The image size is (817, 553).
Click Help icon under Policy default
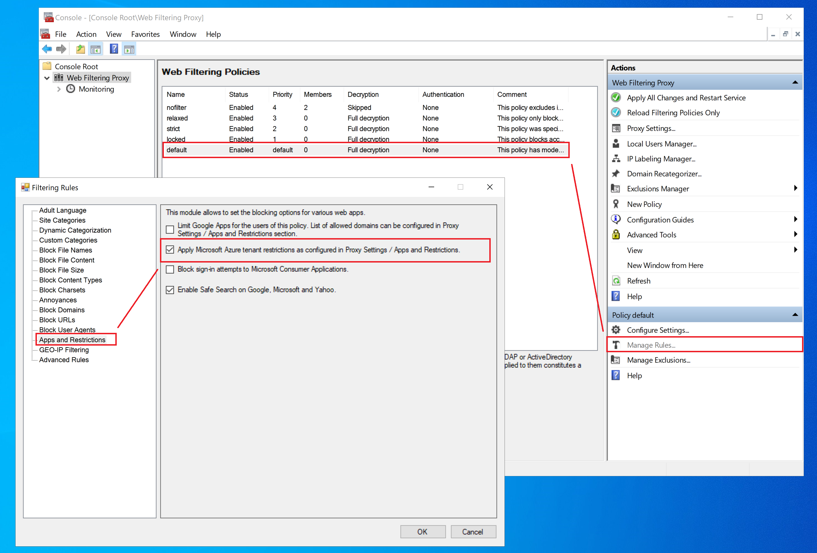(616, 375)
